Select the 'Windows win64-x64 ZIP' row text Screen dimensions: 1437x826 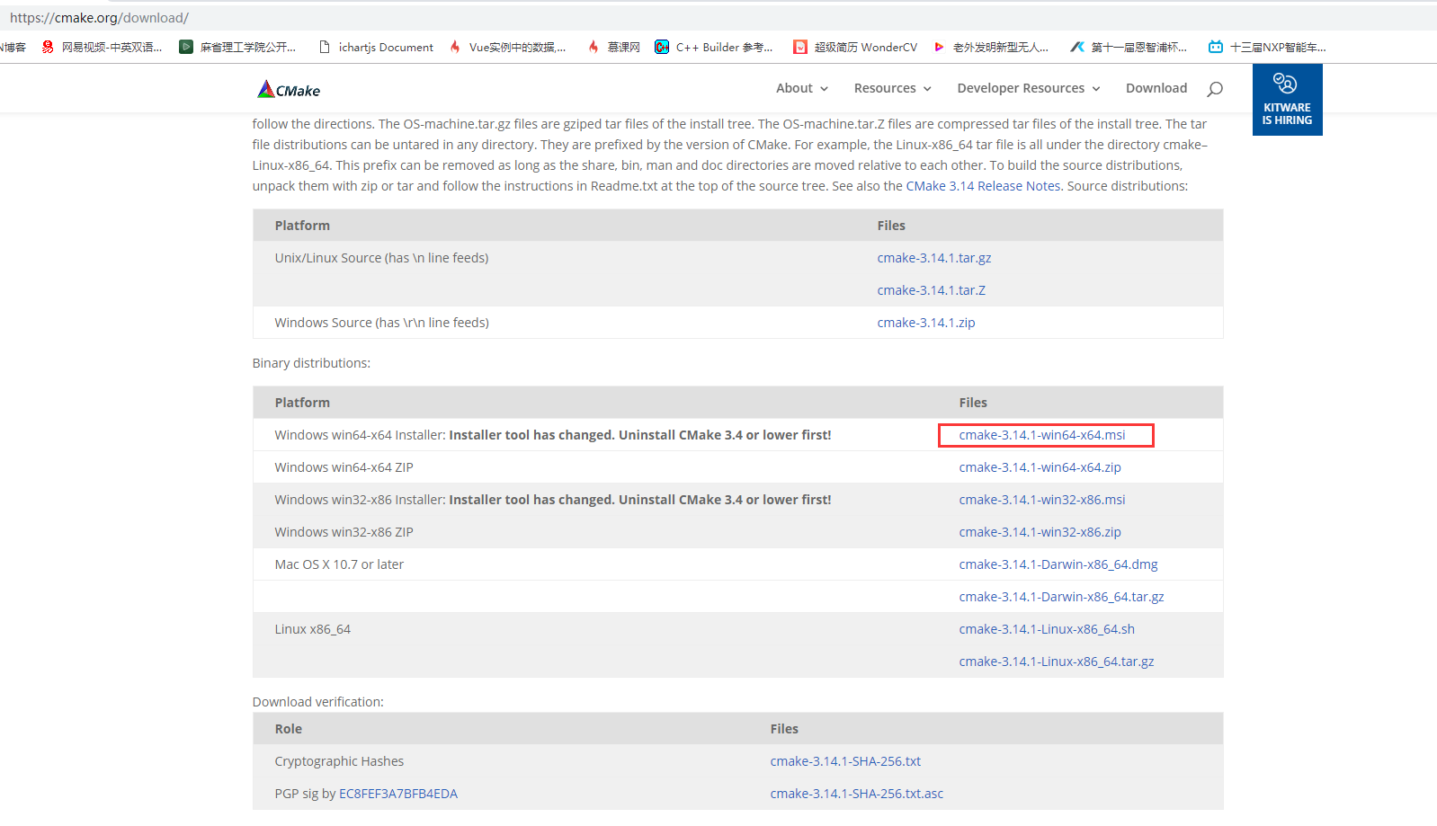344,467
